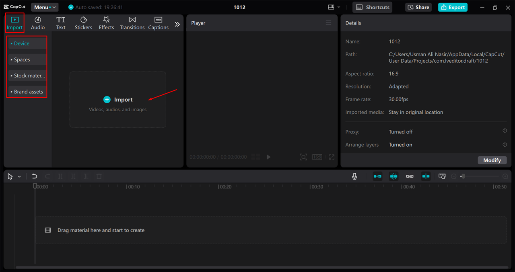515x272 pixels.
Task: Open the Text tab
Action: (61, 23)
